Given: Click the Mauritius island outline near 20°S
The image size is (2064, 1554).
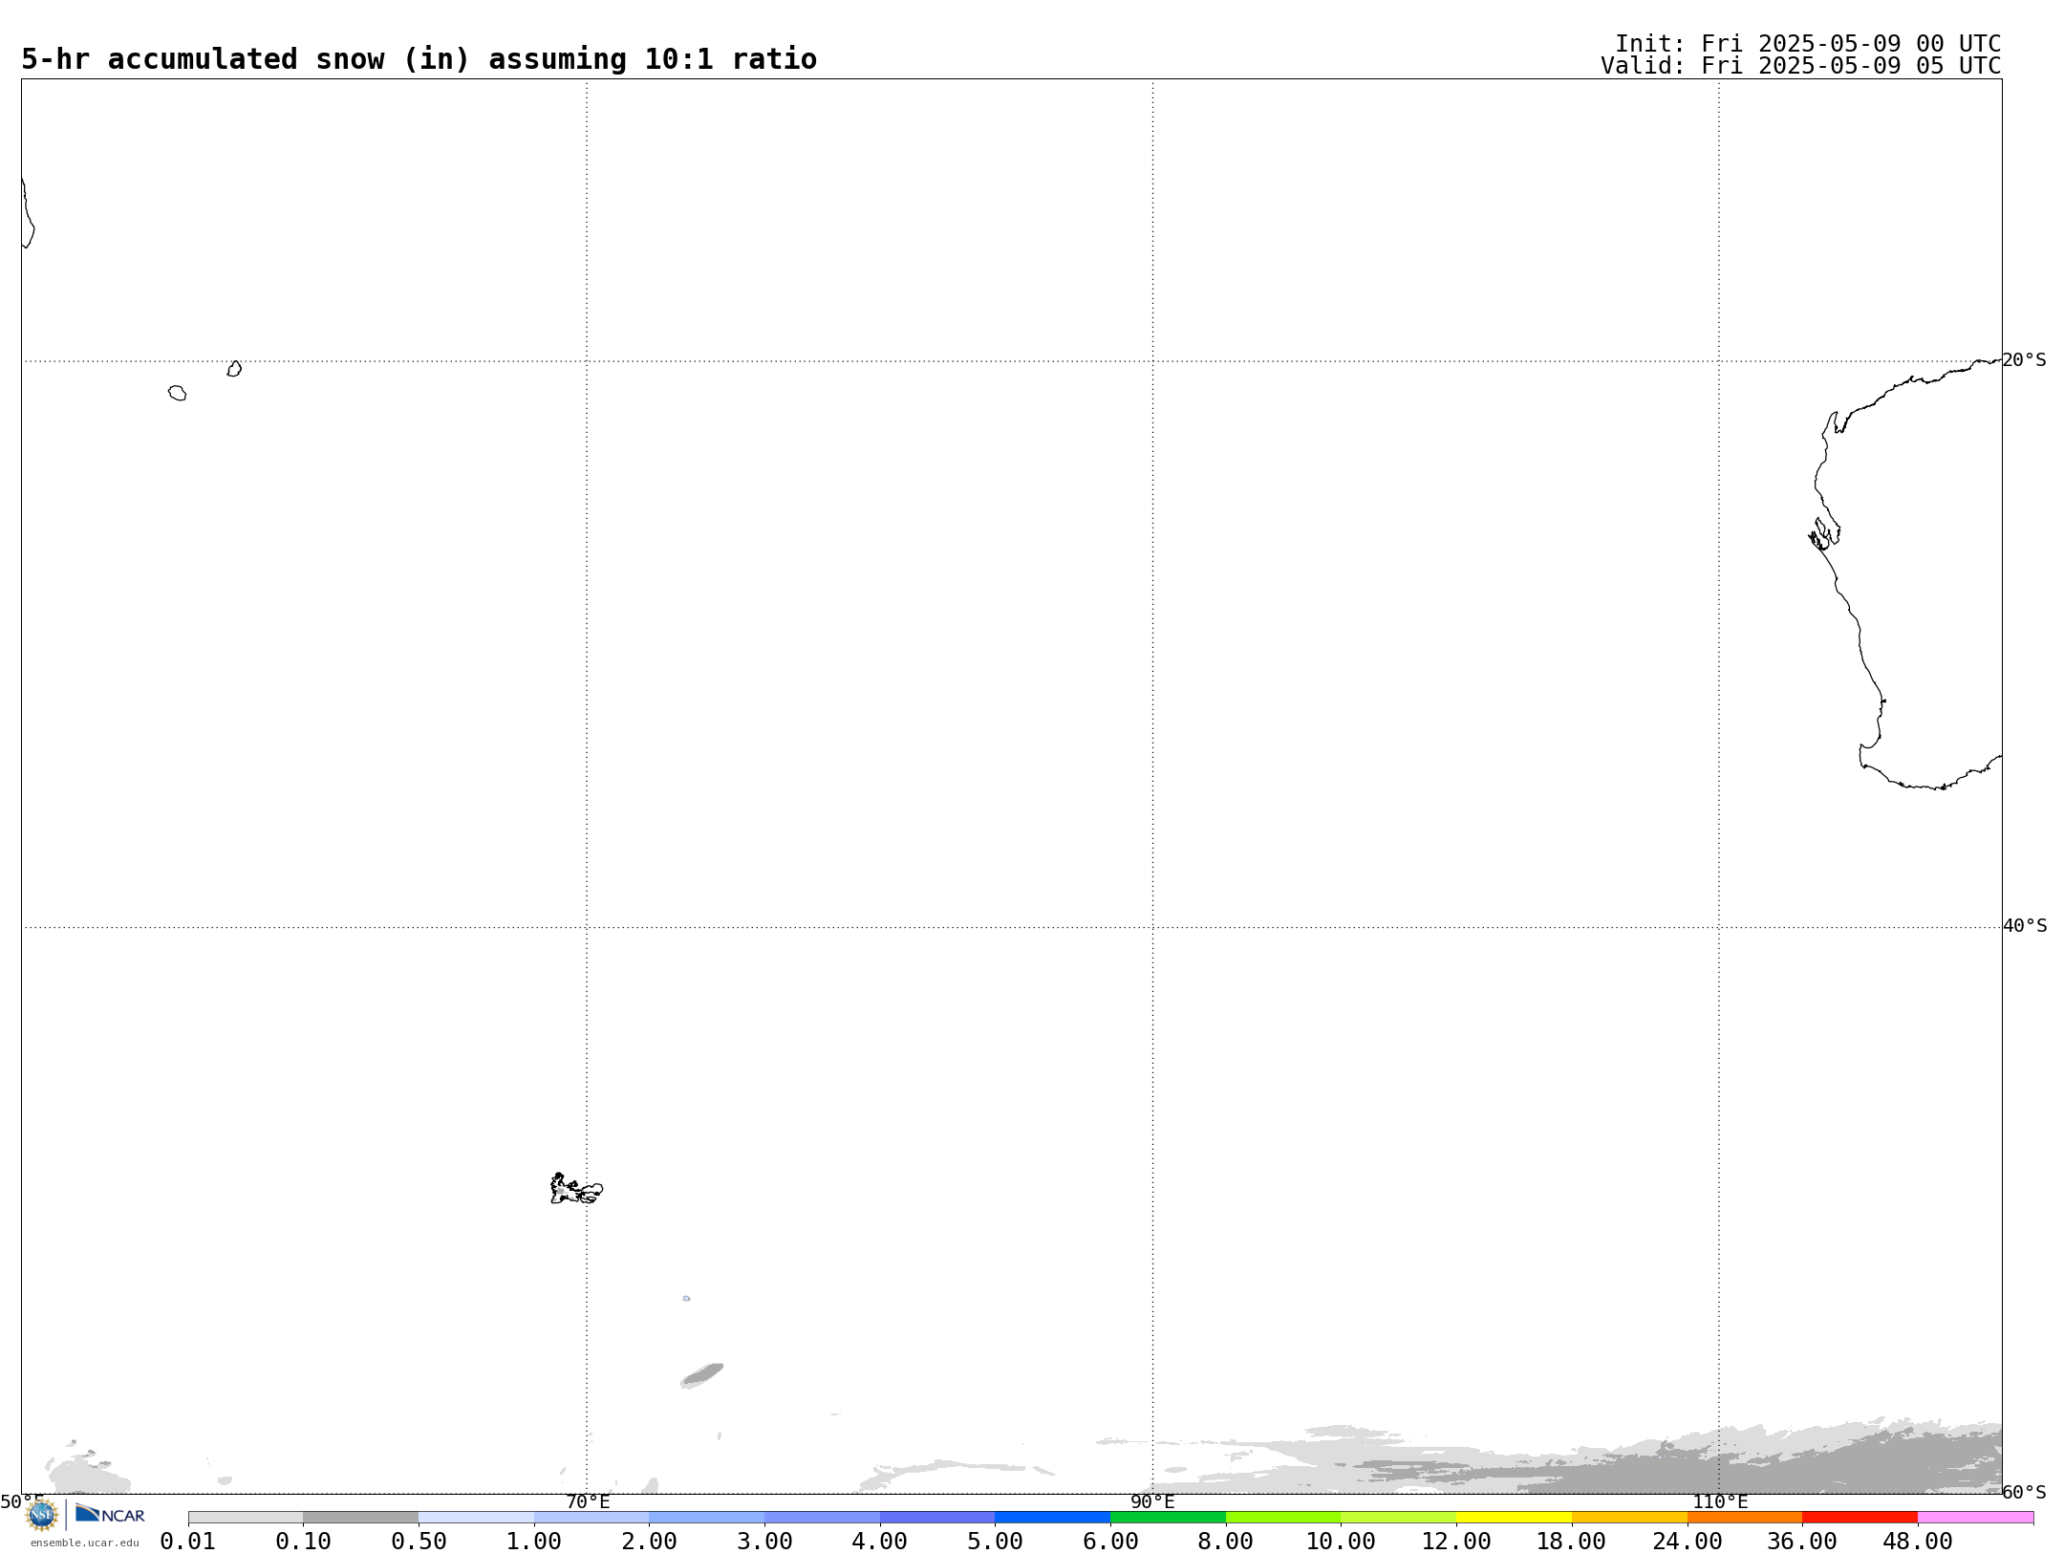Looking at the screenshot, I should click(x=234, y=369).
